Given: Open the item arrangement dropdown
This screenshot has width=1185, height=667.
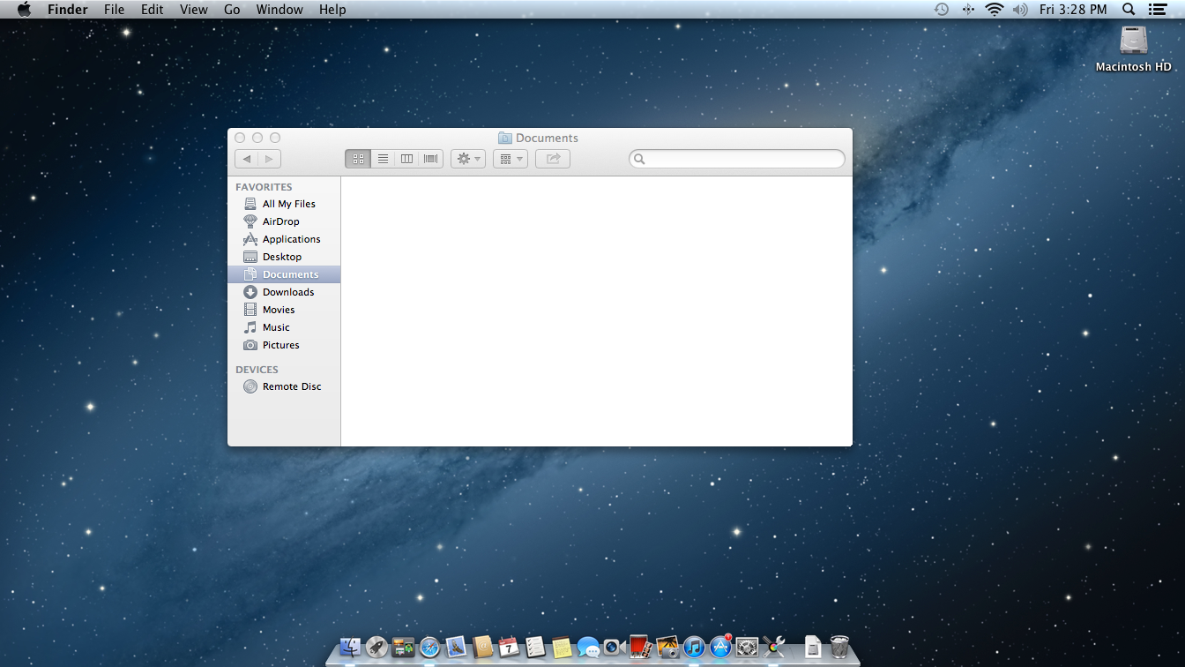Looking at the screenshot, I should pos(510,159).
